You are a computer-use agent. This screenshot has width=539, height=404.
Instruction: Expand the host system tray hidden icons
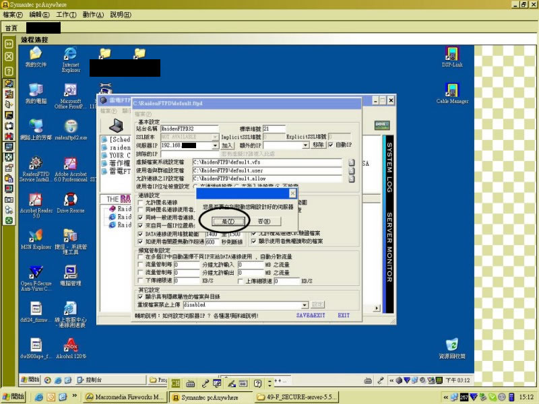(446, 397)
